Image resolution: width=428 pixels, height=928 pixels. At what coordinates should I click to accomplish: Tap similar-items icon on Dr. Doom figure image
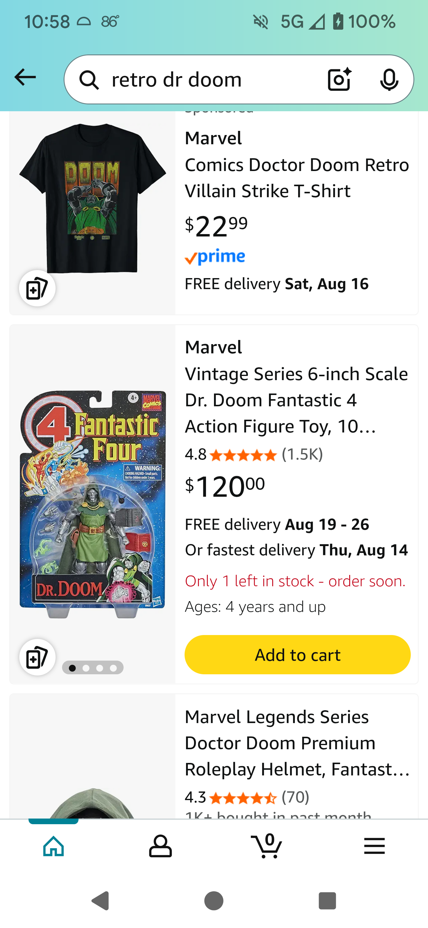[37, 657]
